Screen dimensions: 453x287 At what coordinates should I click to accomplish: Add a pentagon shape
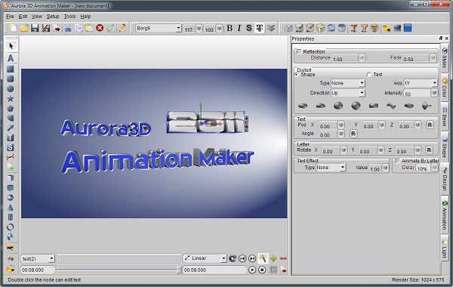[11, 109]
